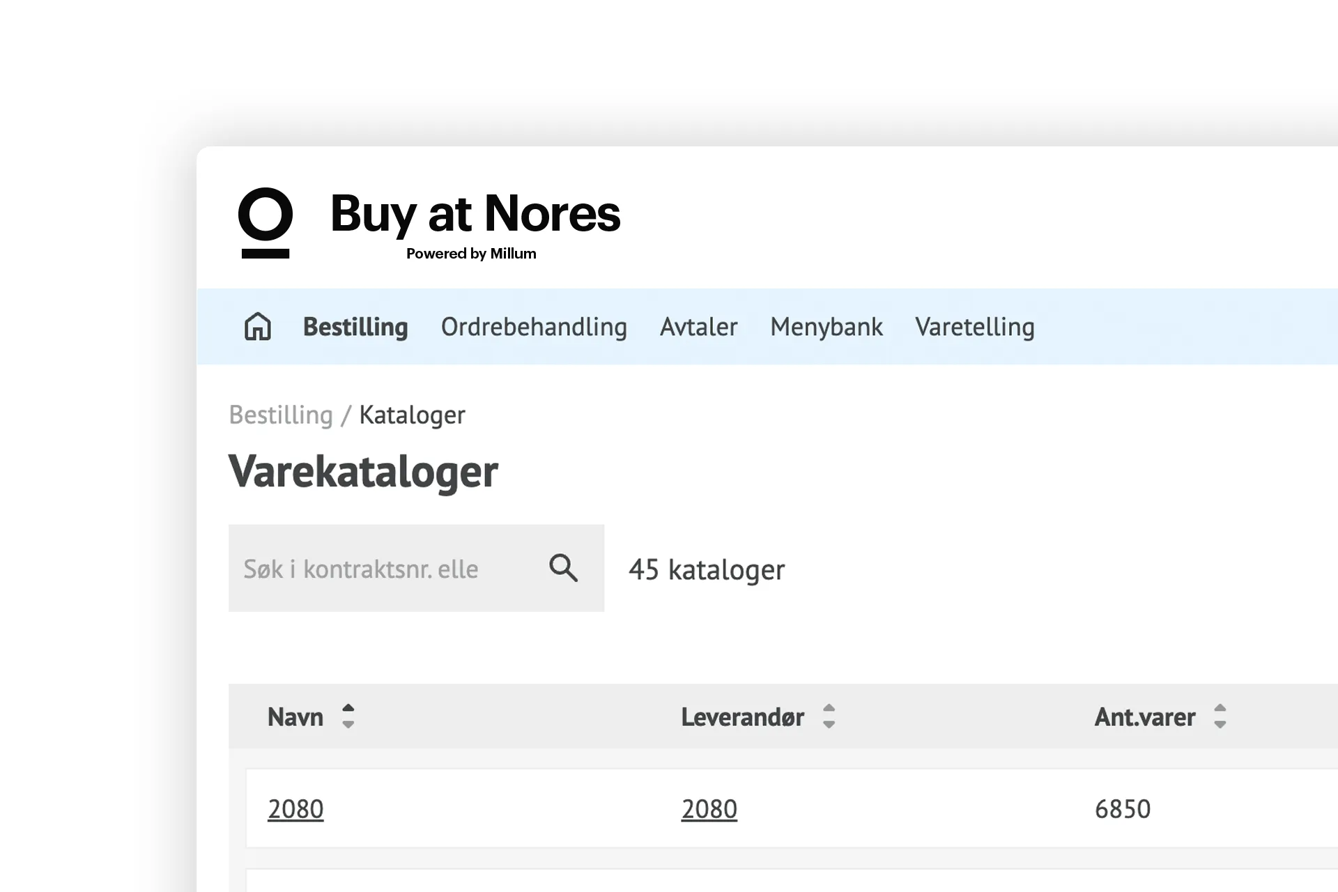The width and height of the screenshot is (1338, 892).
Task: Click the home icon in navigation bar
Action: (x=257, y=326)
